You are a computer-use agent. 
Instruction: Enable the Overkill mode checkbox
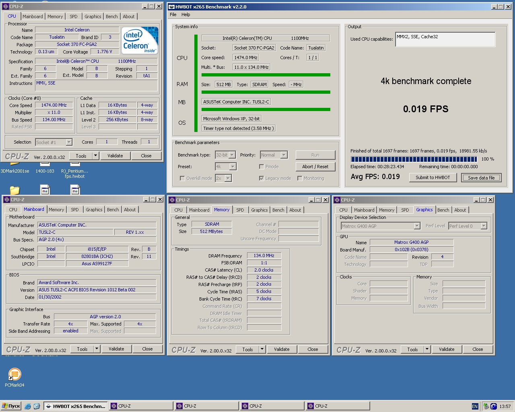(x=182, y=178)
